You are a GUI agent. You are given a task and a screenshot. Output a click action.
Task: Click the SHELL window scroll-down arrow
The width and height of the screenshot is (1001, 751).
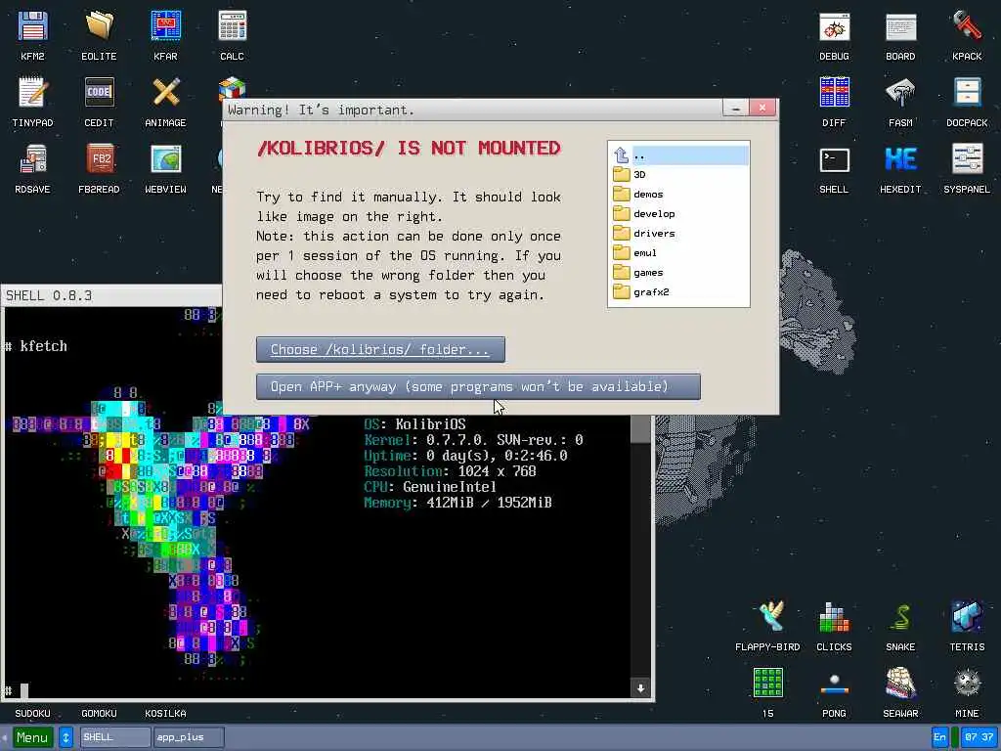pyautogui.click(x=640, y=687)
